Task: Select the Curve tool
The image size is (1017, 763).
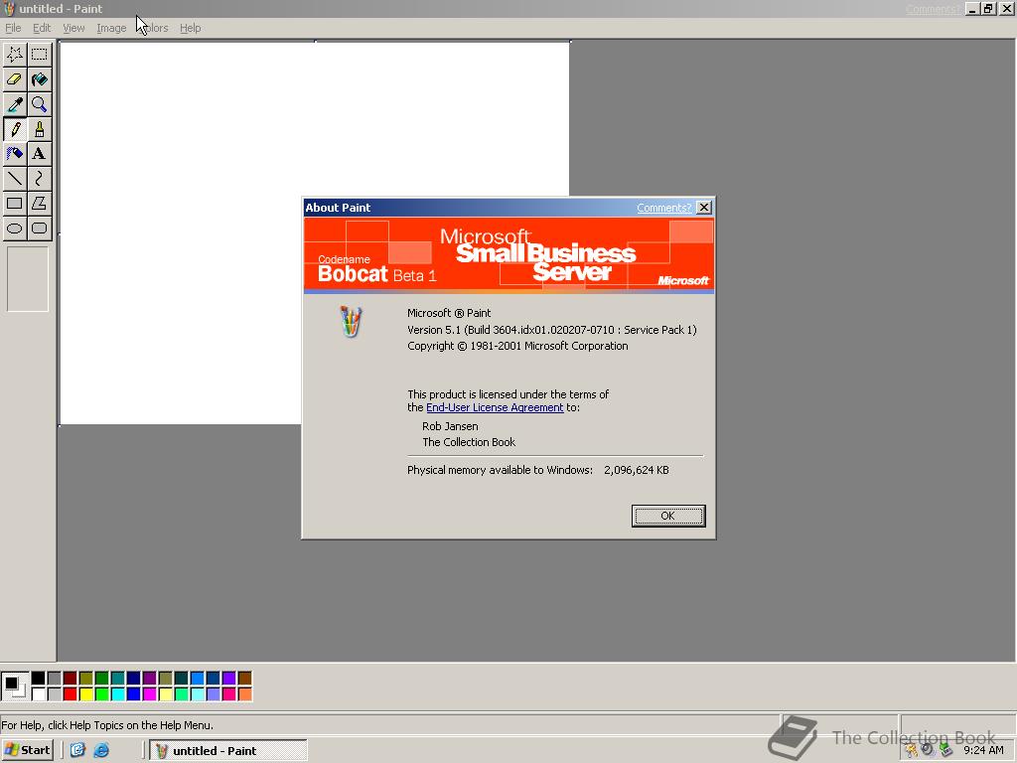Action: coord(40,179)
